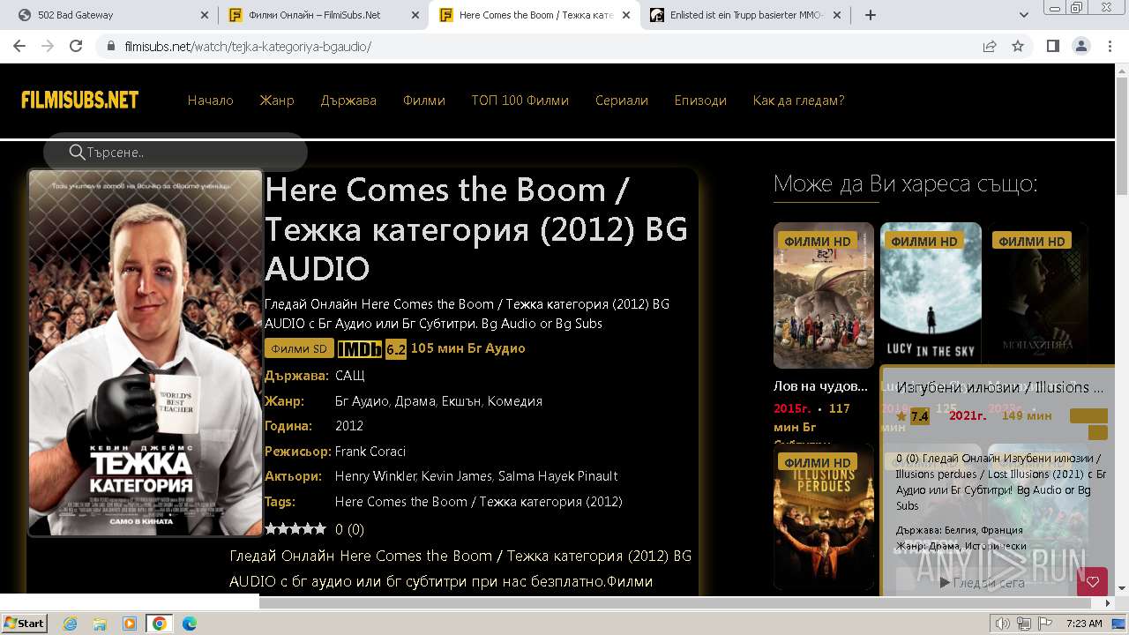Open the Как да гледам? menu item
Viewport: 1129px width, 635px height.
pos(798,101)
